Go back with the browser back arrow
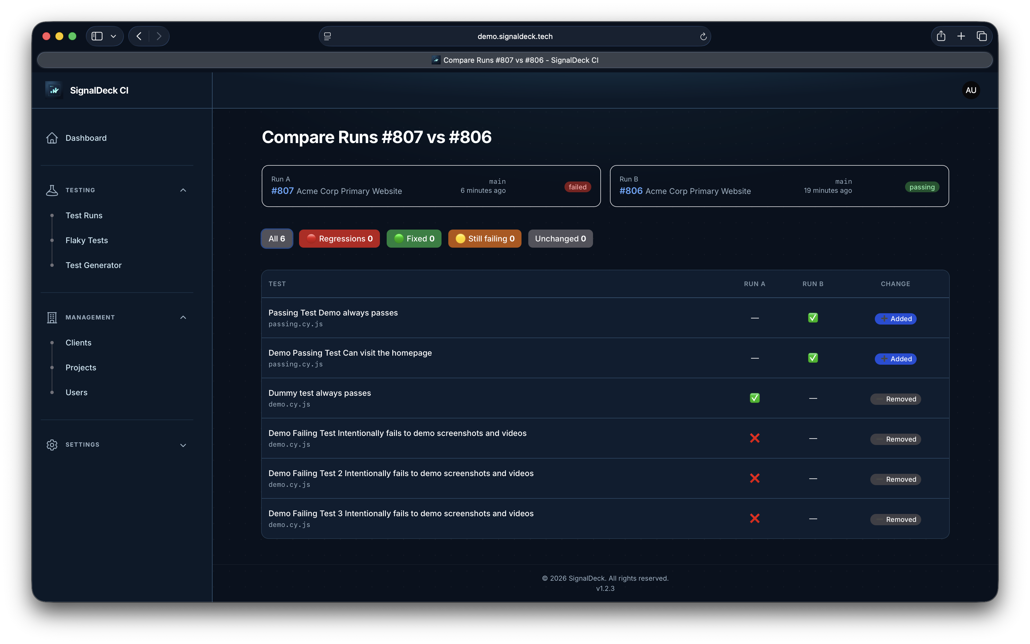 (x=139, y=36)
